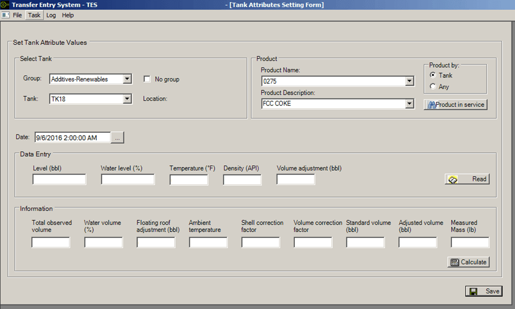The height and width of the screenshot is (309, 515).
Task: Select the Tank radio button
Action: [x=432, y=76]
